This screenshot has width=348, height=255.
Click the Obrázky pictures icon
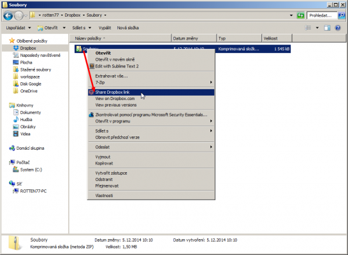pos(16,127)
